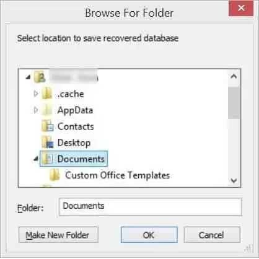Select the Contacts tree item label
The image size is (259, 259).
click(76, 126)
